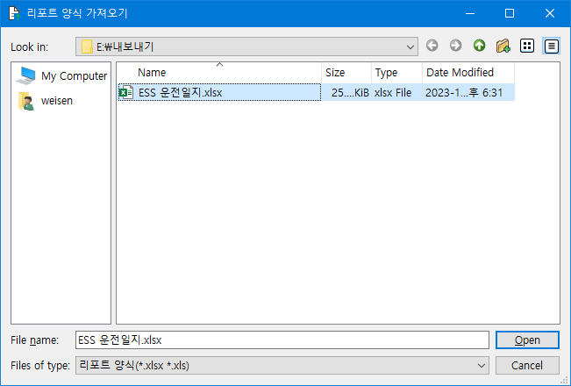Sort files by the Name column header
Screen dimensions: 571x386
(219, 73)
